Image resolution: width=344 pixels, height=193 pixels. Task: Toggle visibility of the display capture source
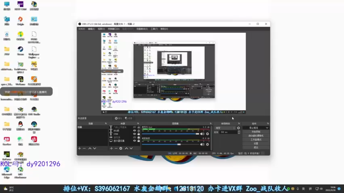pos(135,141)
